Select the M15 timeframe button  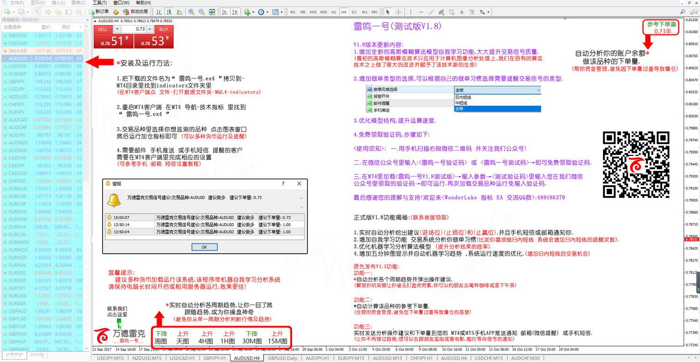tap(313, 12)
